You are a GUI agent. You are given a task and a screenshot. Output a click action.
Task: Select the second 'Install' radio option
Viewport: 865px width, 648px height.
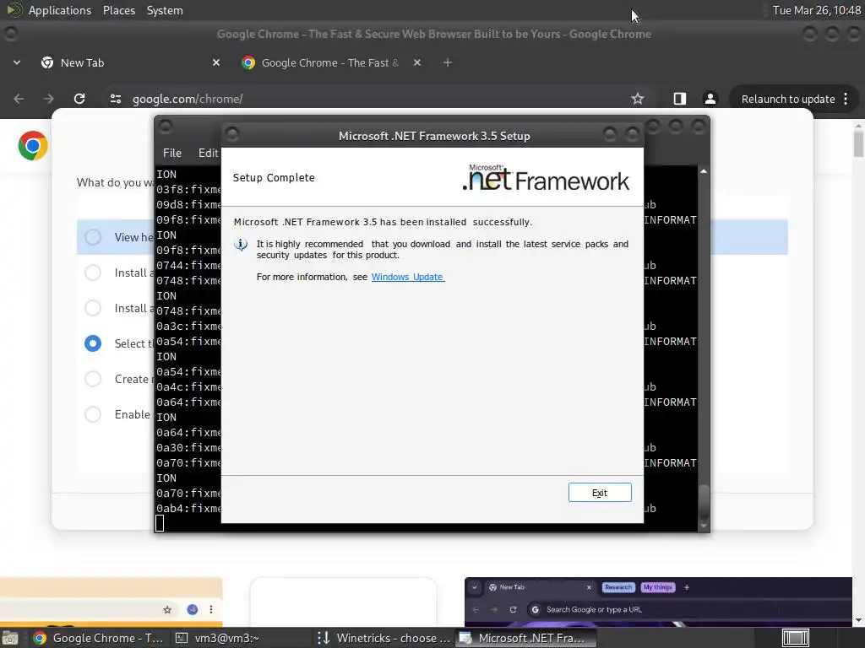point(93,308)
